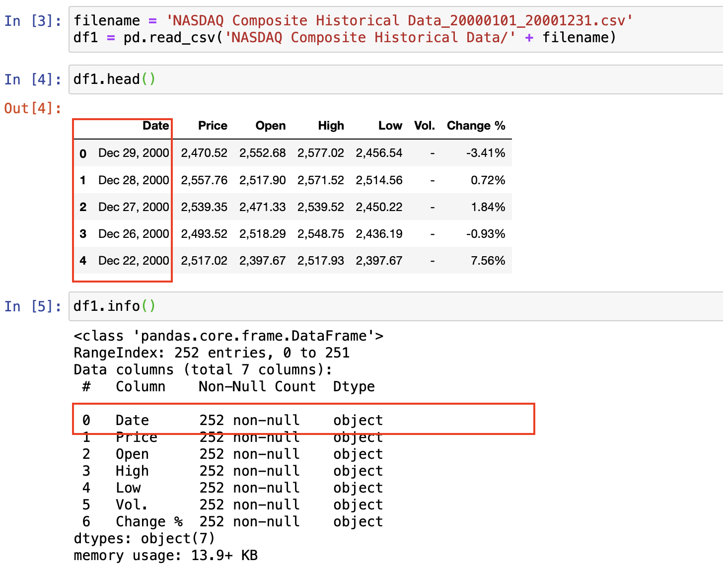Select the In [4] prompt label
Viewport: 723px width, 574px height.
coord(33,79)
